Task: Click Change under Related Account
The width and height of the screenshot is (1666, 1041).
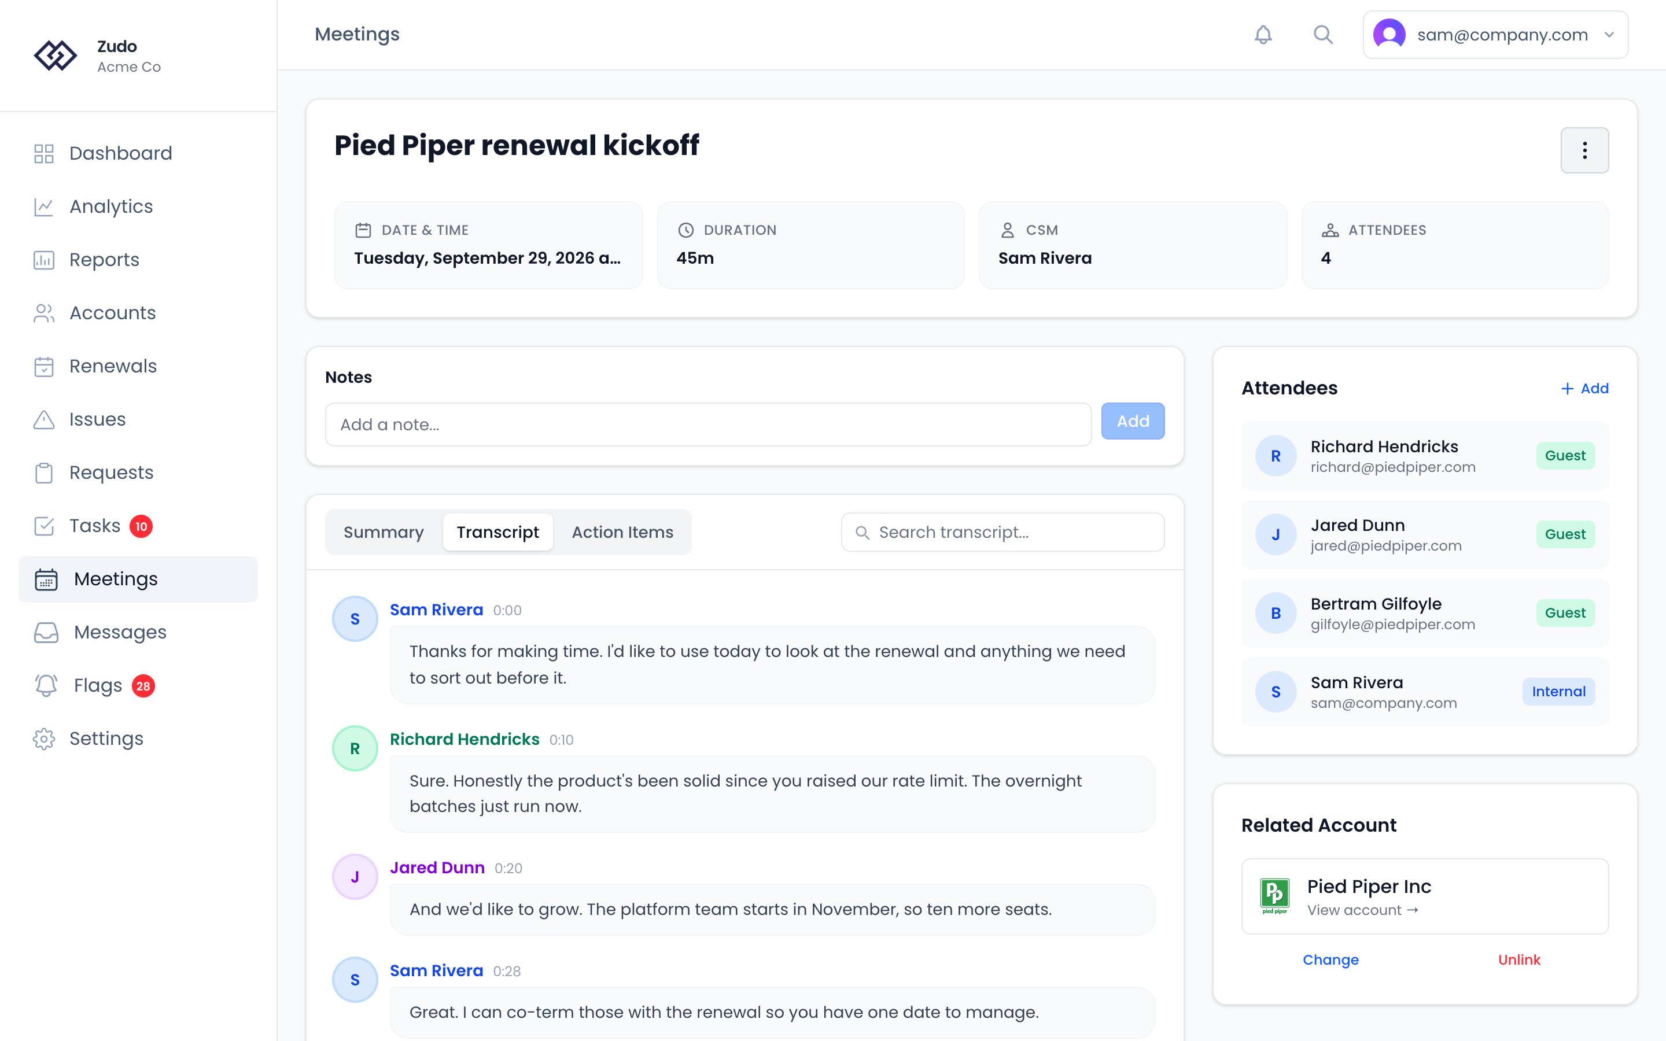Action: [1330, 960]
